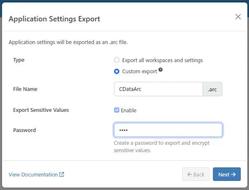The height and width of the screenshot is (190, 249).
Task: Close the Application Settings Export dialog
Action: (x=238, y=17)
